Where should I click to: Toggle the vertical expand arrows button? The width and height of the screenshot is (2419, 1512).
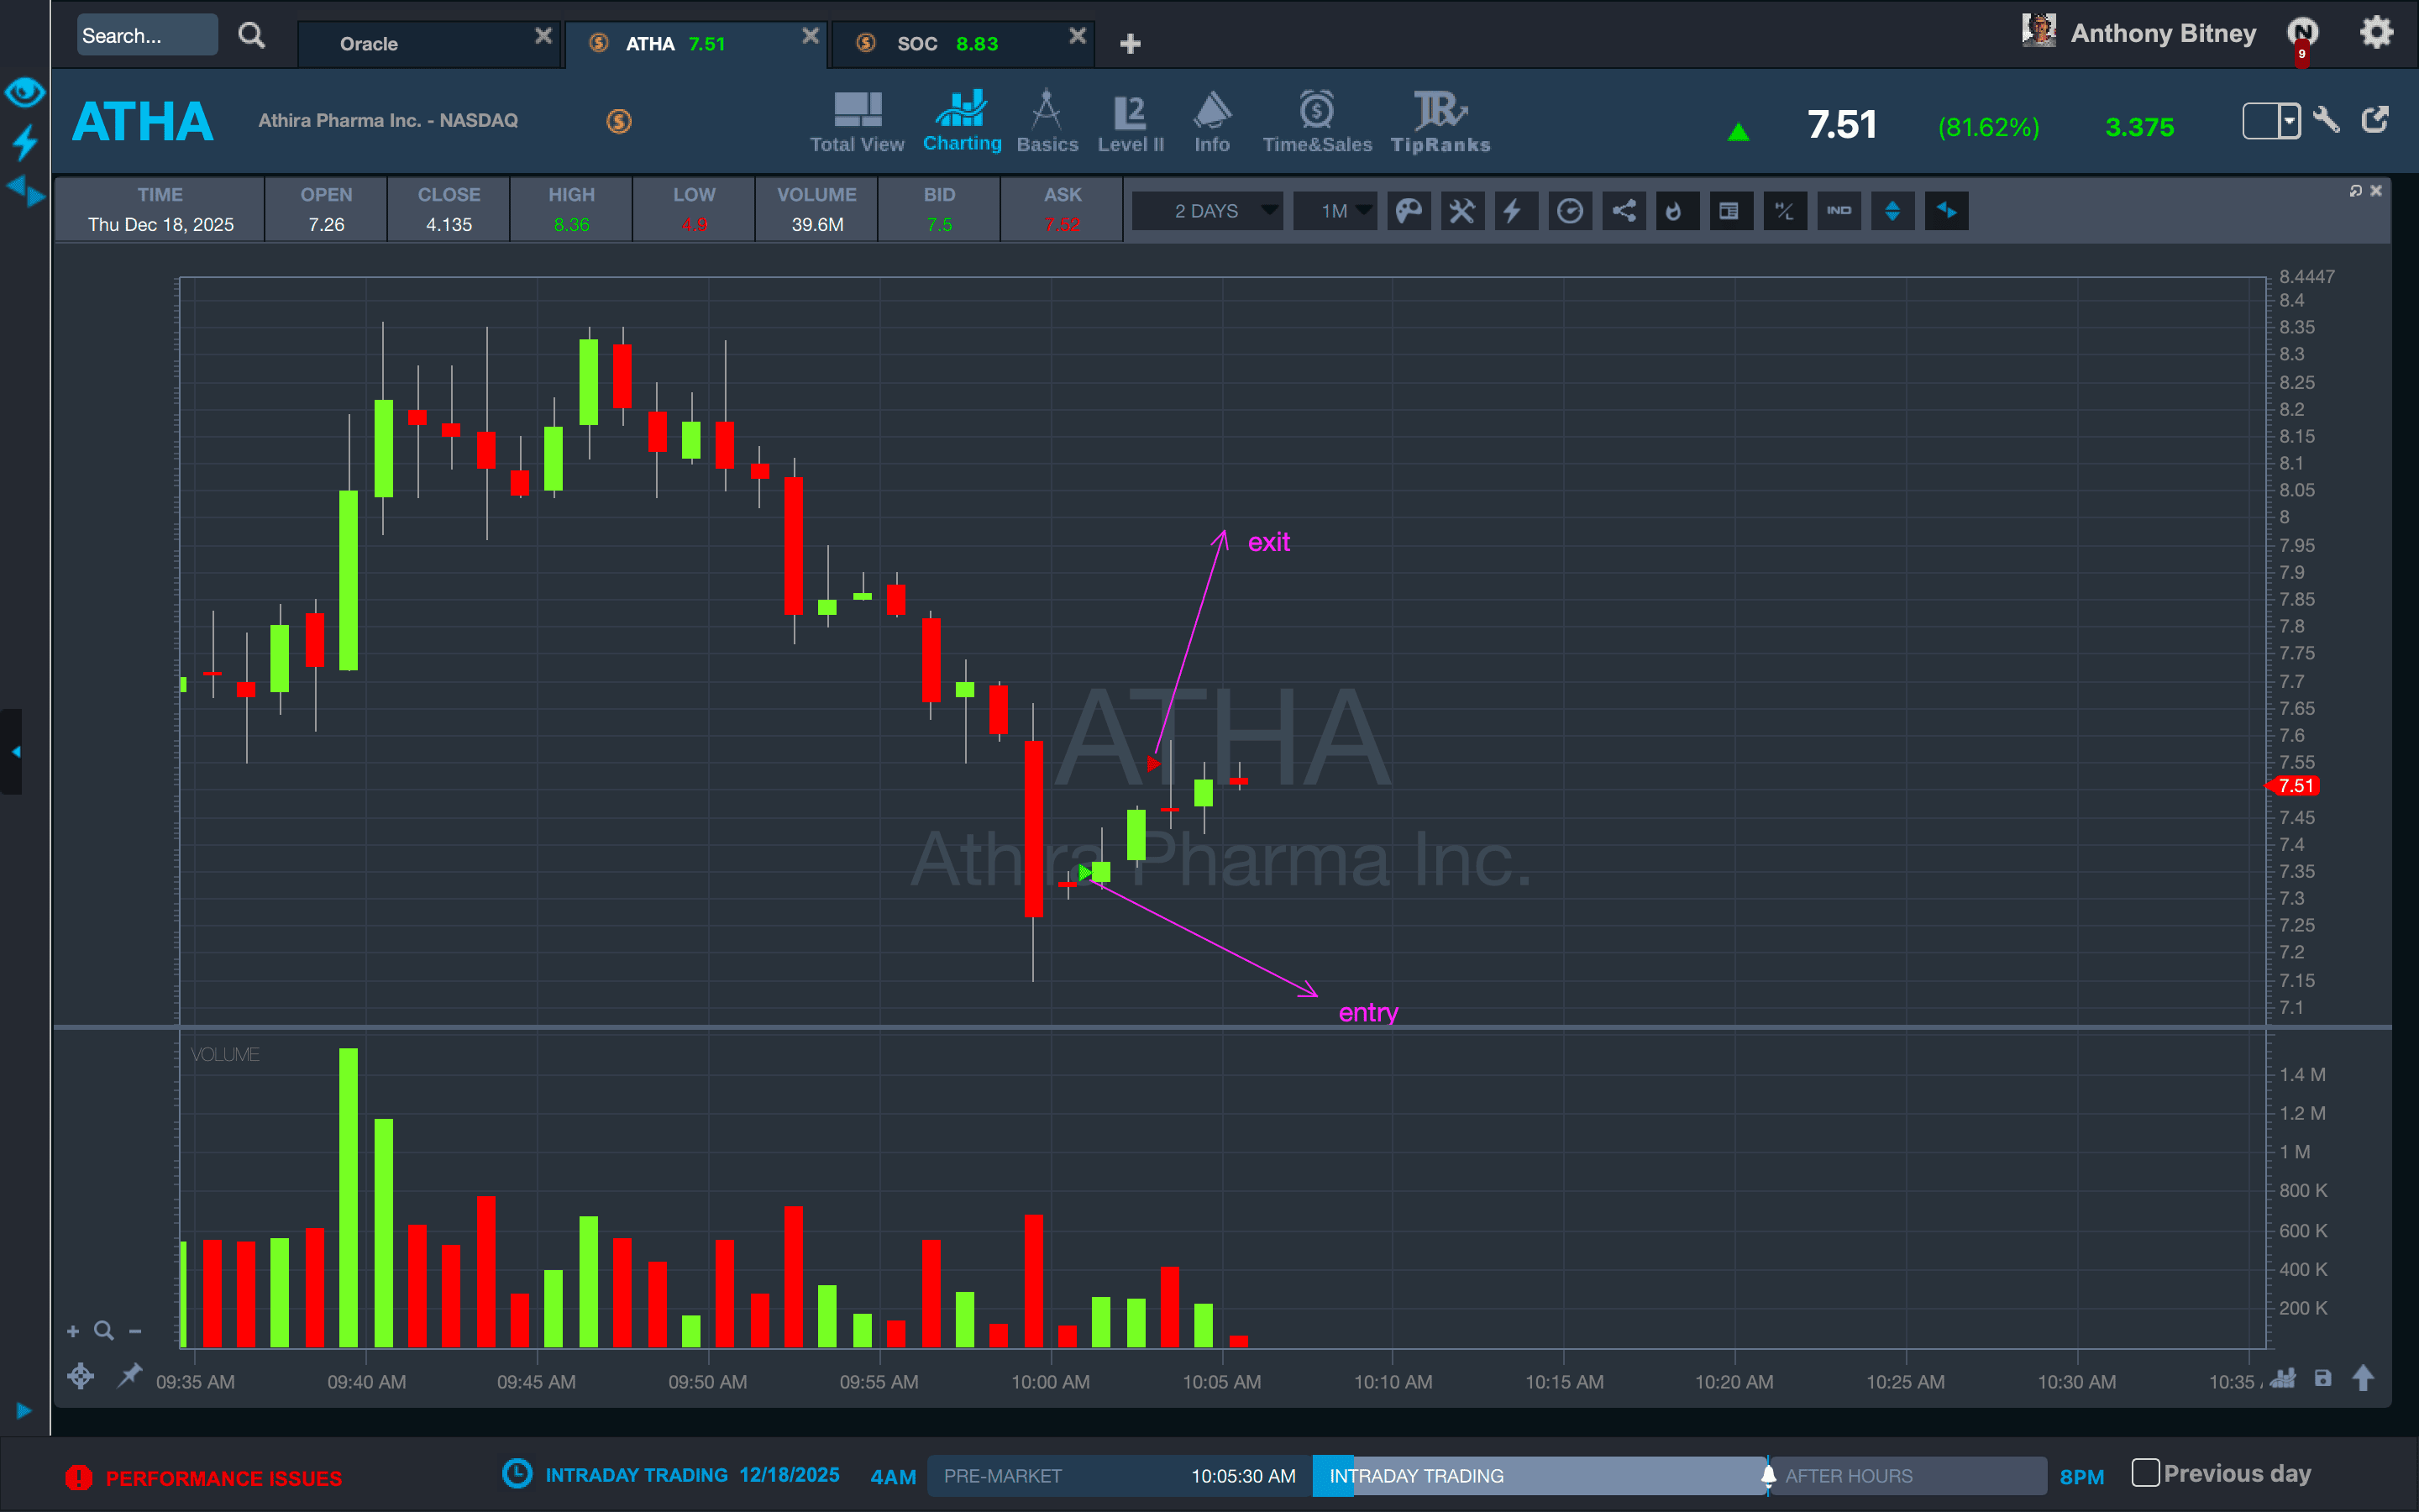[1892, 211]
